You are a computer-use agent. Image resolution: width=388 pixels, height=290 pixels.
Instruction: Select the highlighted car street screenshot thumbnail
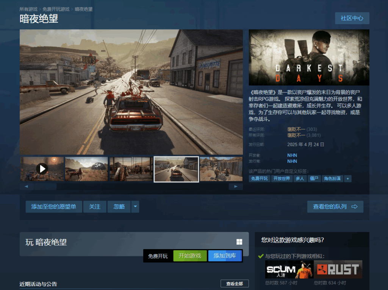pyautogui.click(x=176, y=169)
